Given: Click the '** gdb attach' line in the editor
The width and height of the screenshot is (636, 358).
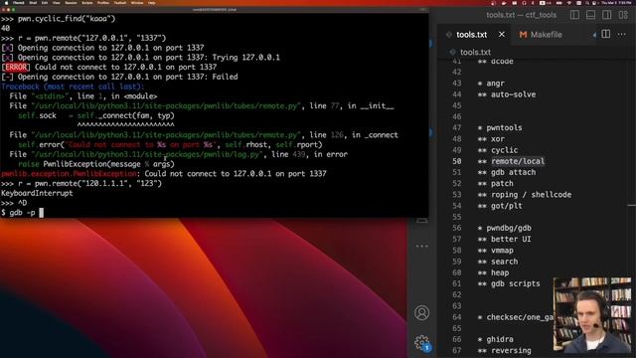Looking at the screenshot, I should point(507,172).
